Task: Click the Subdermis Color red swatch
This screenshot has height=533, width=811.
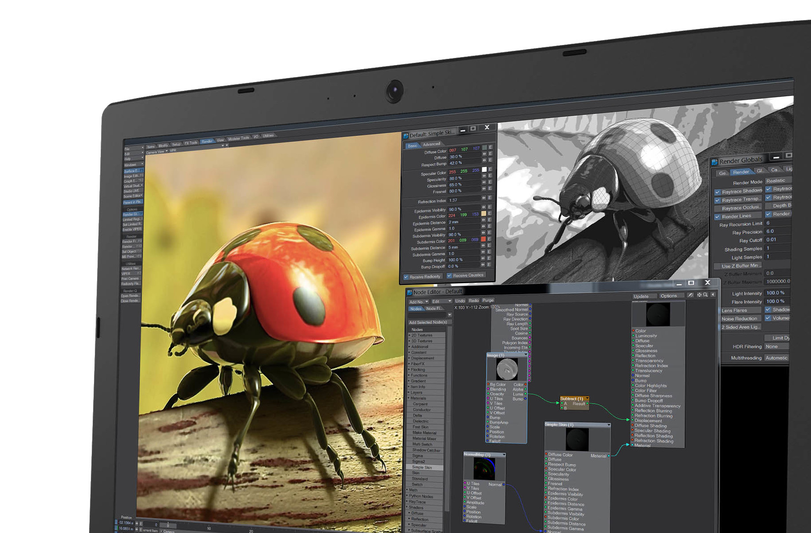Action: pyautogui.click(x=483, y=239)
